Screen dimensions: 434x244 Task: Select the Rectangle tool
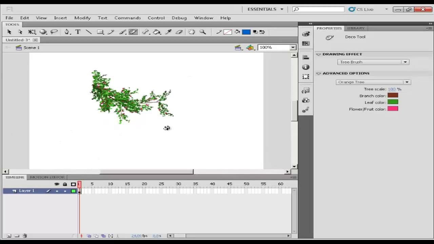100,32
